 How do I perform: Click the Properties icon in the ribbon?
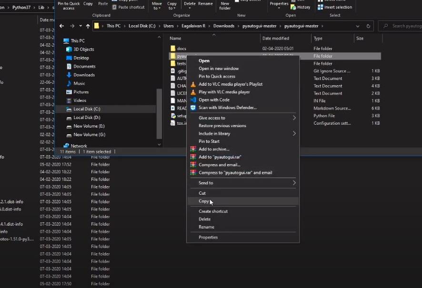click(279, 5)
